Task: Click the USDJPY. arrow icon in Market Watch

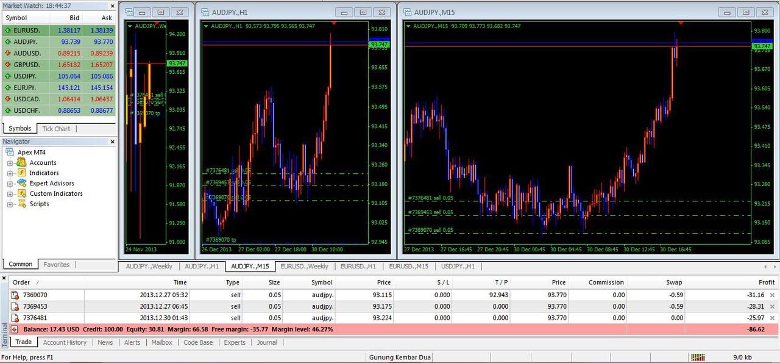Action: click(7, 76)
